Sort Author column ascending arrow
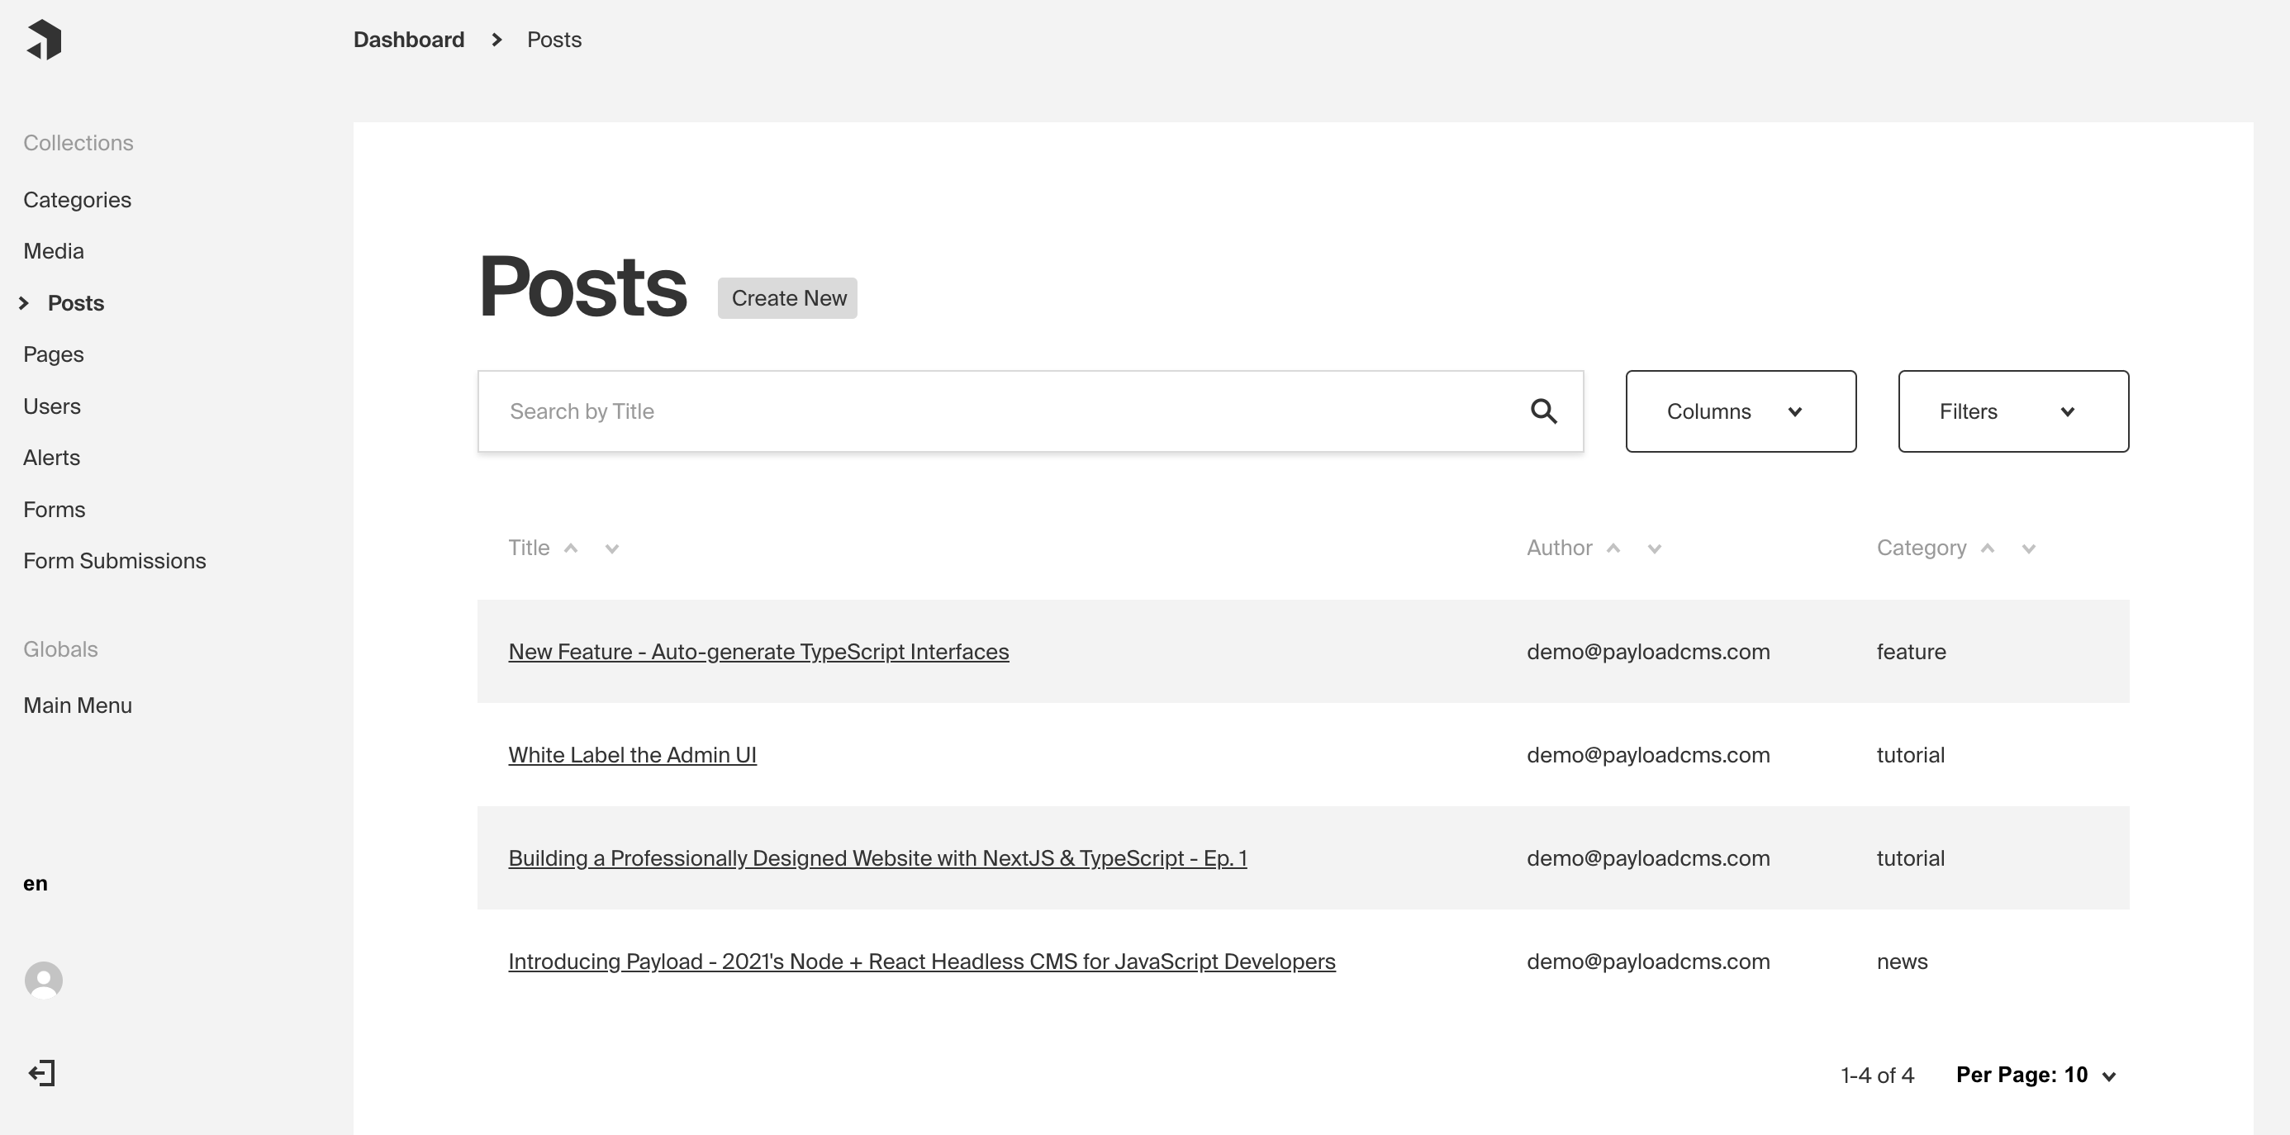 tap(1613, 549)
